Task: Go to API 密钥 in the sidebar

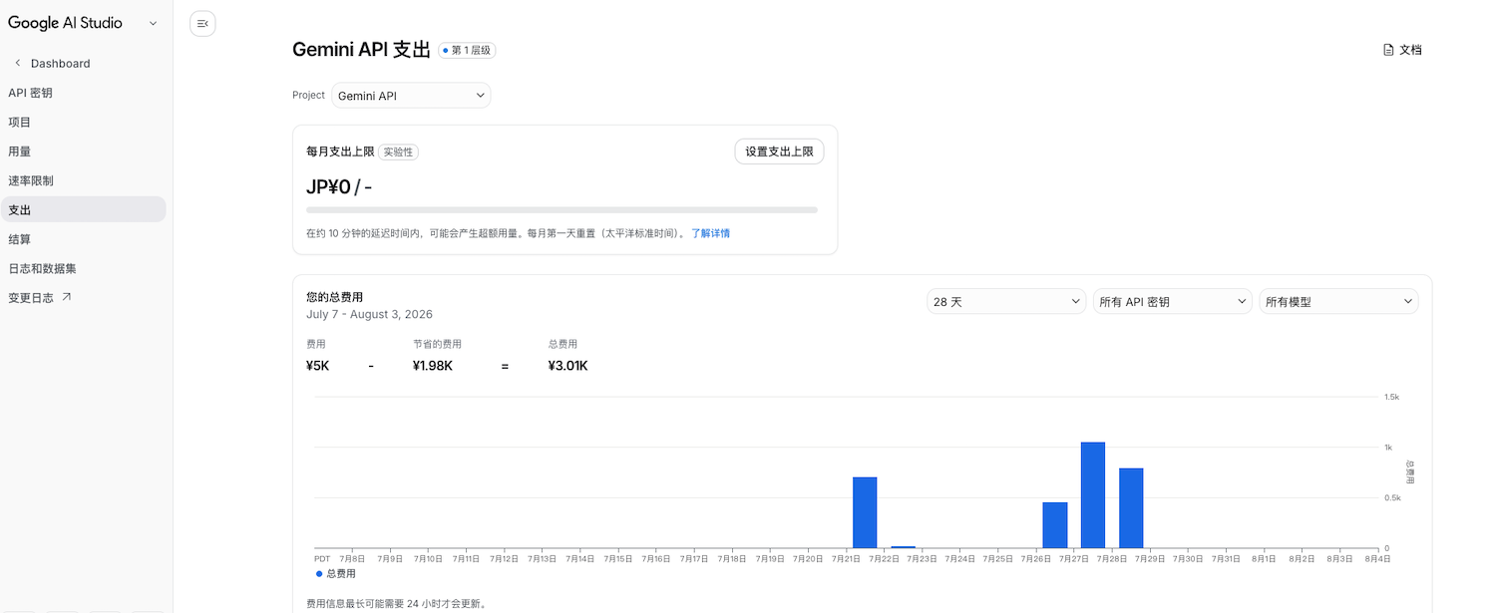Action: [83, 93]
